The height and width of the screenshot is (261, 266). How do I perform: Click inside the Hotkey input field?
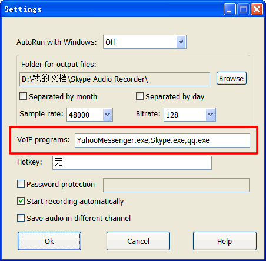132,163
